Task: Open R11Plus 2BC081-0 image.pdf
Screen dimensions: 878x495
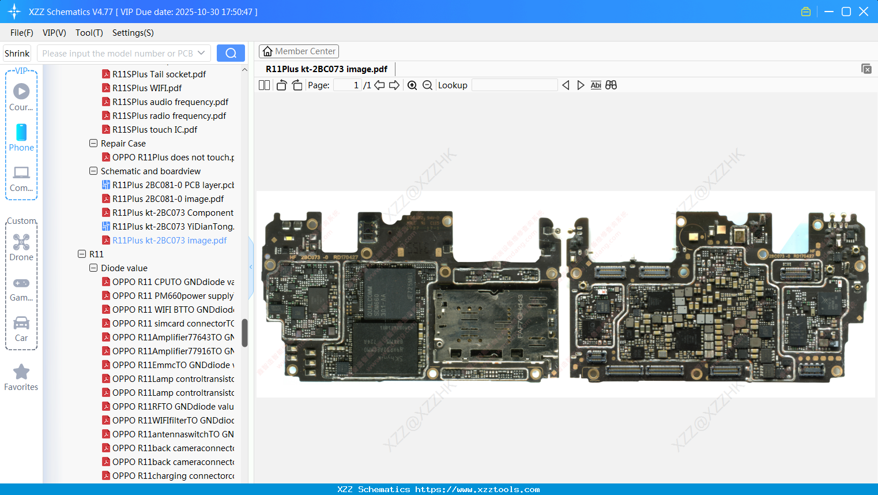Action: pos(163,199)
